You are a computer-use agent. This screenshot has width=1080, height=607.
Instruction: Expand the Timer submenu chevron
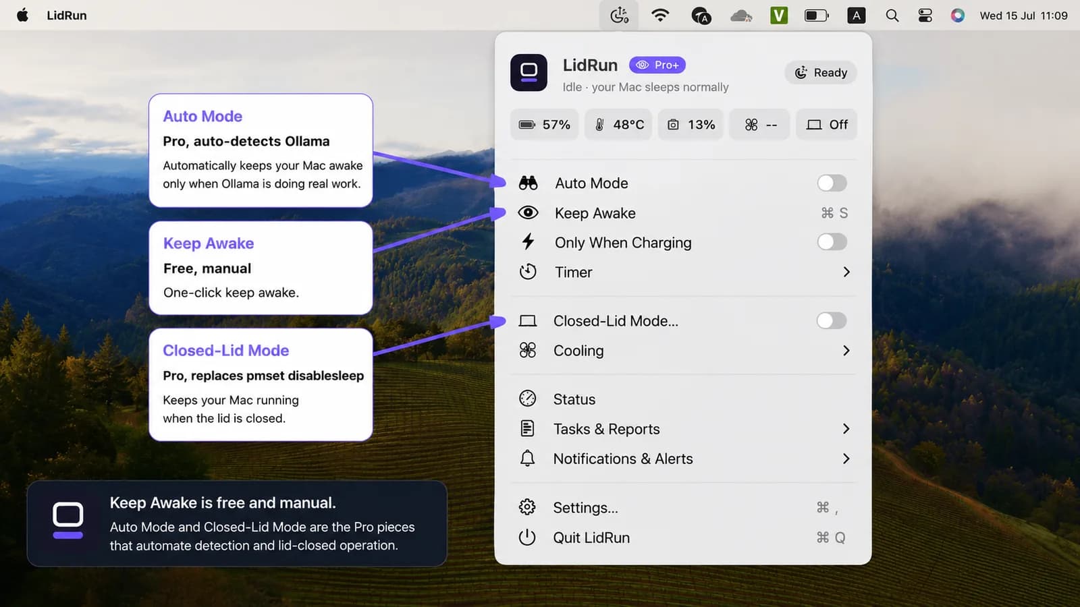(846, 272)
